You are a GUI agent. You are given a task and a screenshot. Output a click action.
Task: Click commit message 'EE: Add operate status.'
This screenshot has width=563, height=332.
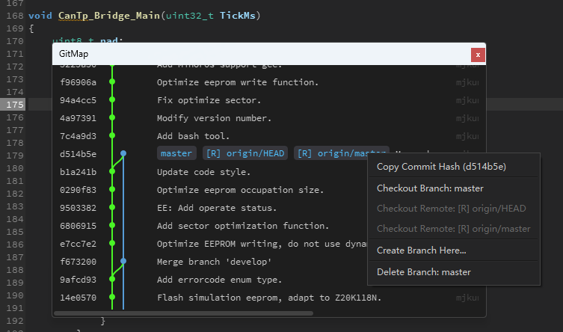tap(217, 208)
